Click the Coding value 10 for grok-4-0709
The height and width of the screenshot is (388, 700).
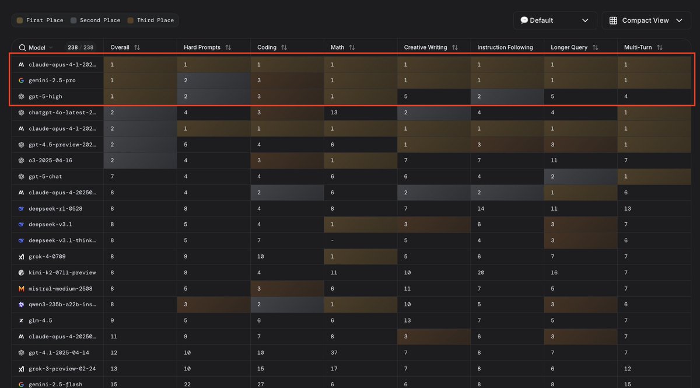(261, 256)
